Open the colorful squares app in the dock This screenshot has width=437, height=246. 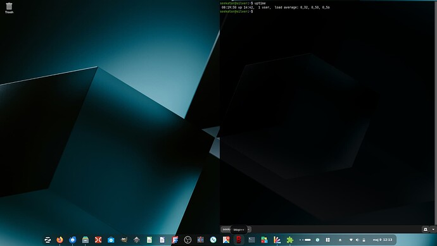point(264,240)
